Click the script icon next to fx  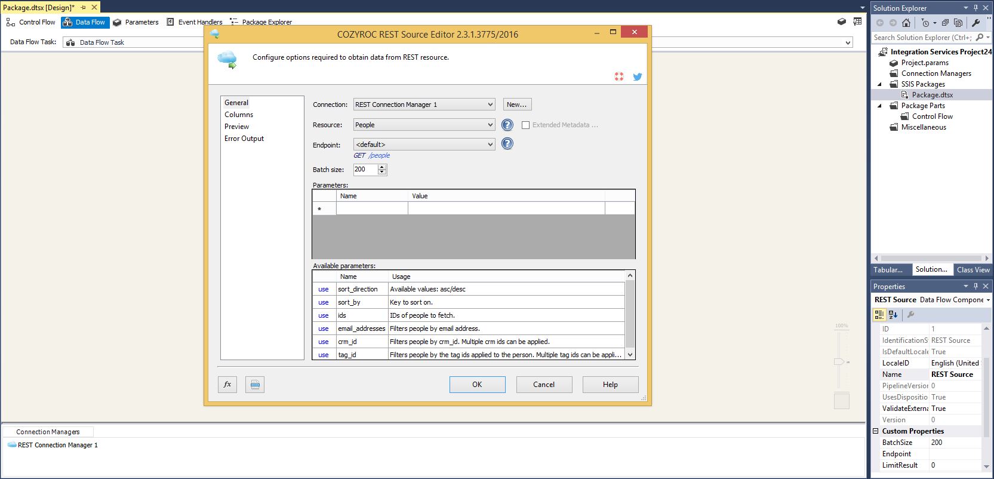(255, 385)
